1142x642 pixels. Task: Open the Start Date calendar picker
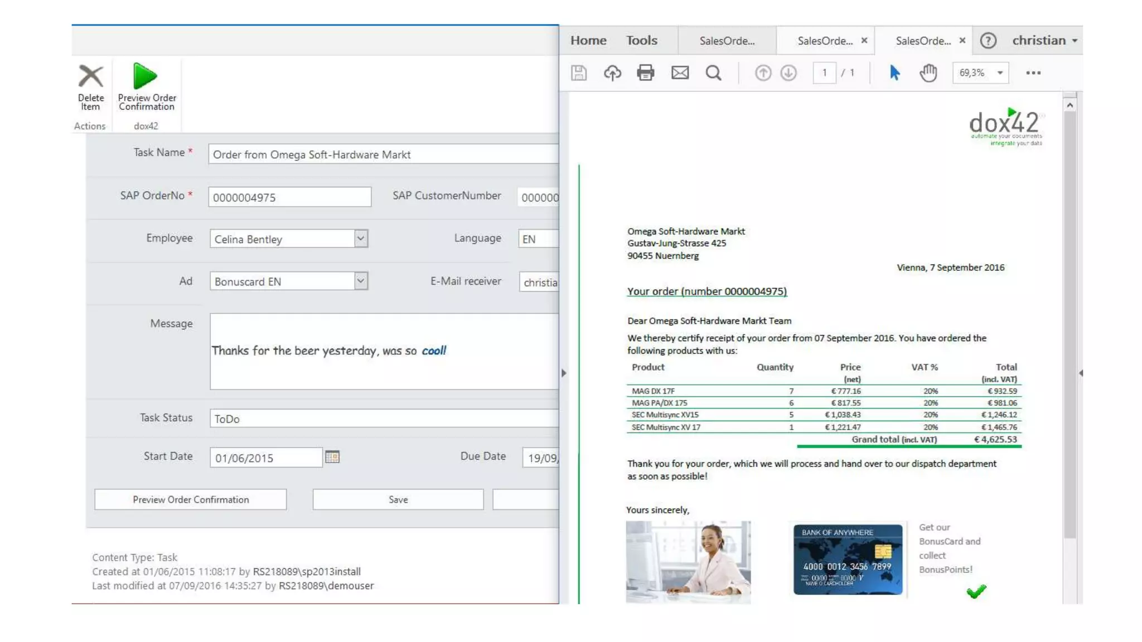(x=332, y=457)
